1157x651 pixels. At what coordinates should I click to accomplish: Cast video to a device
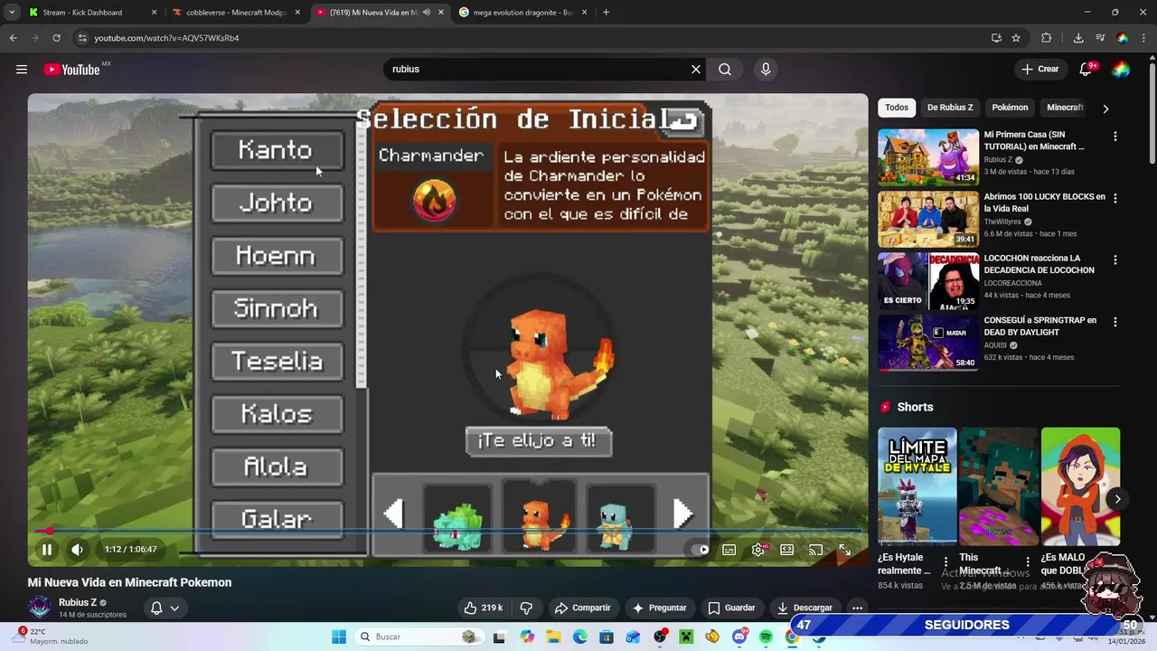[815, 549]
